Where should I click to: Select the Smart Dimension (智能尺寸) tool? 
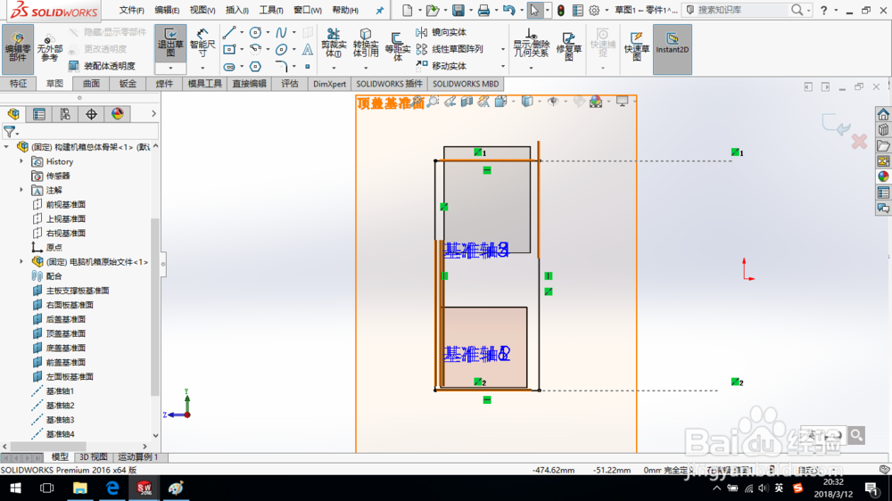[202, 44]
